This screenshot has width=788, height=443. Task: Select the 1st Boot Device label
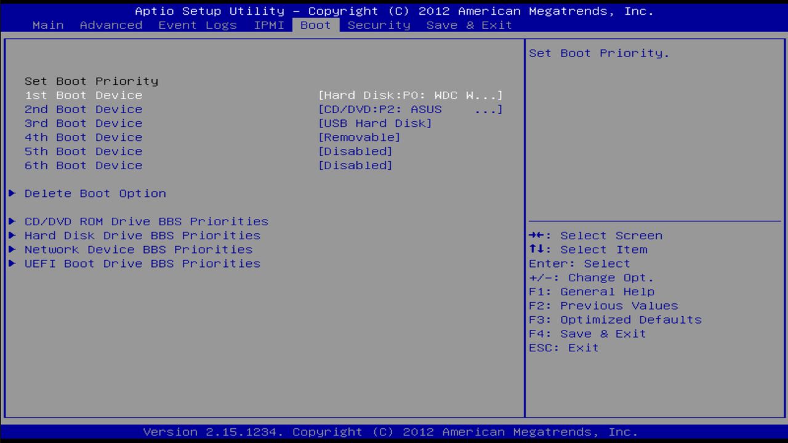[83, 95]
